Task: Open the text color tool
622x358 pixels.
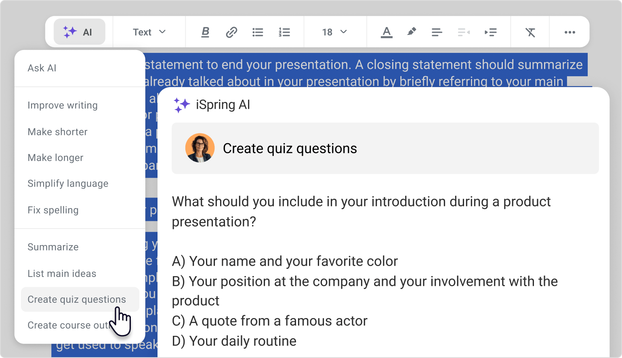Action: 387,32
